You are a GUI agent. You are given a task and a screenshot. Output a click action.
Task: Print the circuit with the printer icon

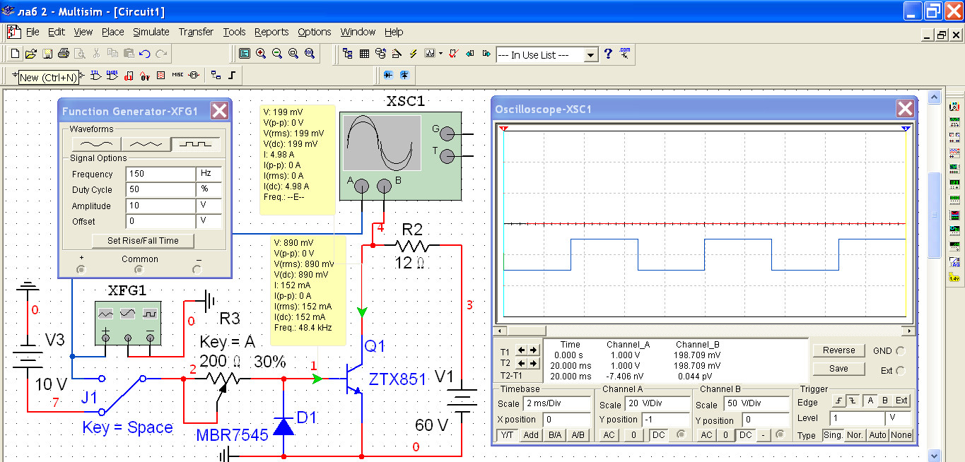click(x=64, y=54)
